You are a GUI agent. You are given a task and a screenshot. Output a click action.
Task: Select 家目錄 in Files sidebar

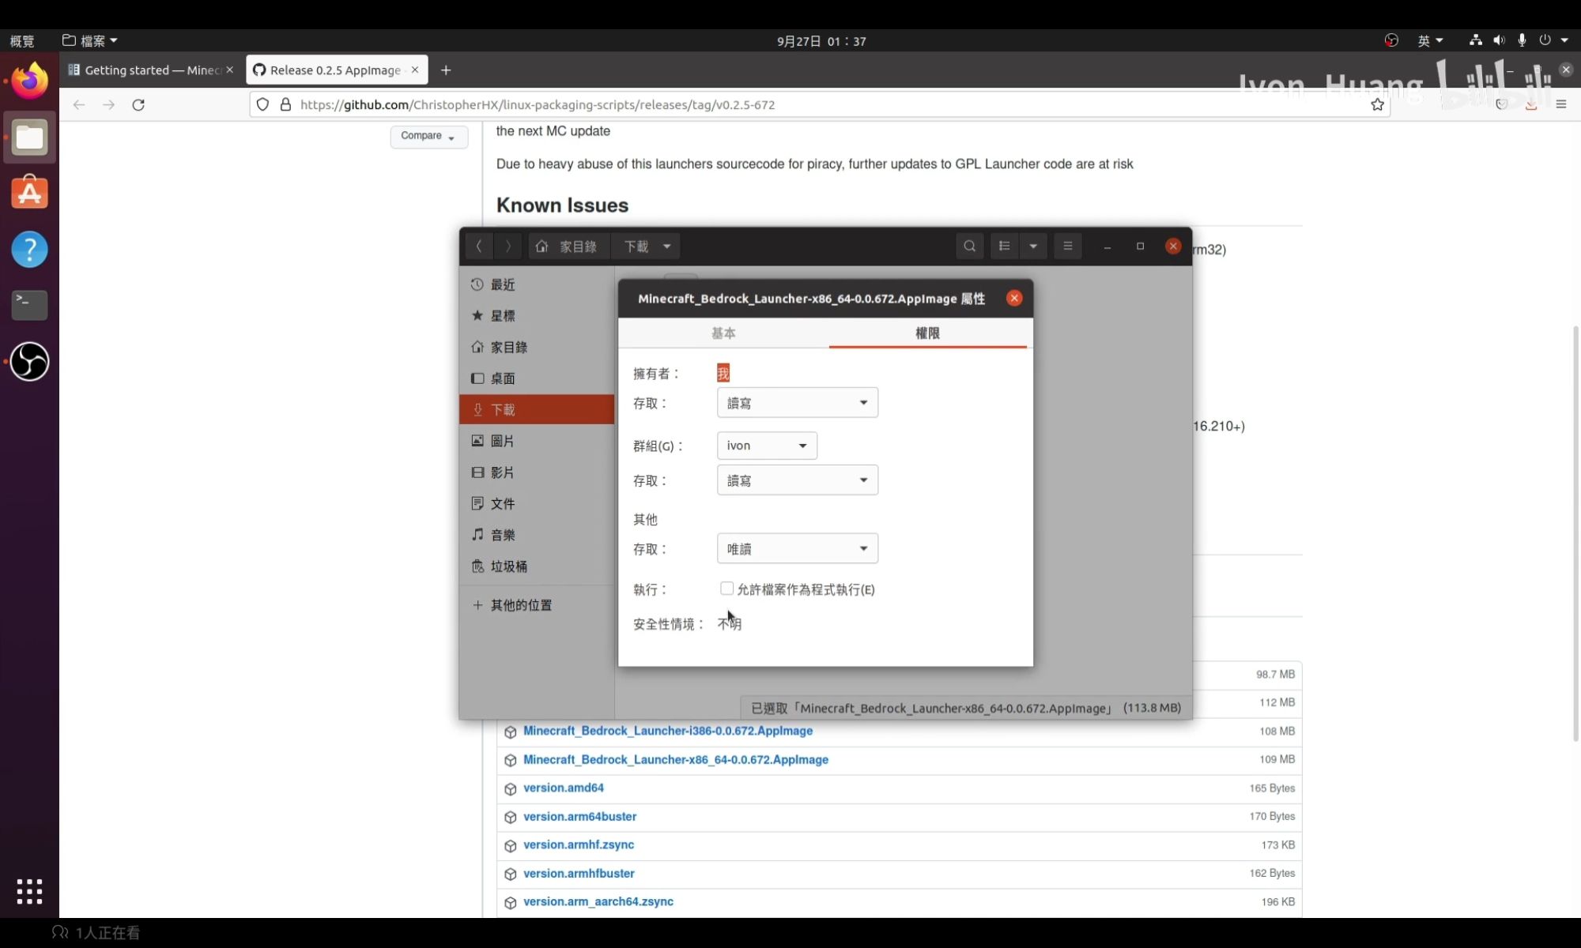click(537, 347)
